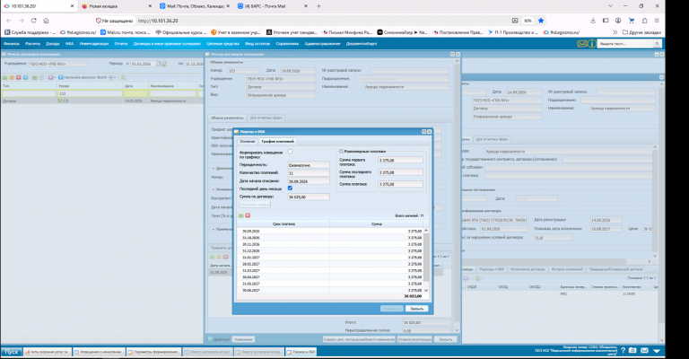Select the График платежей tab

coord(278,142)
